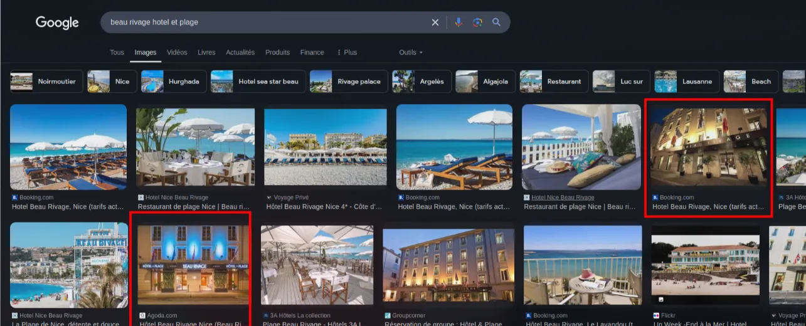Select the Rivage palace filter chip

click(x=349, y=81)
